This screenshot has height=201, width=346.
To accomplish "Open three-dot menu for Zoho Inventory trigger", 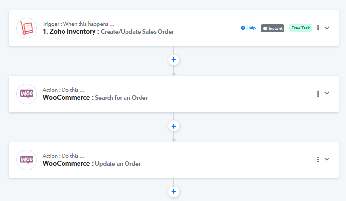I will pyautogui.click(x=318, y=28).
